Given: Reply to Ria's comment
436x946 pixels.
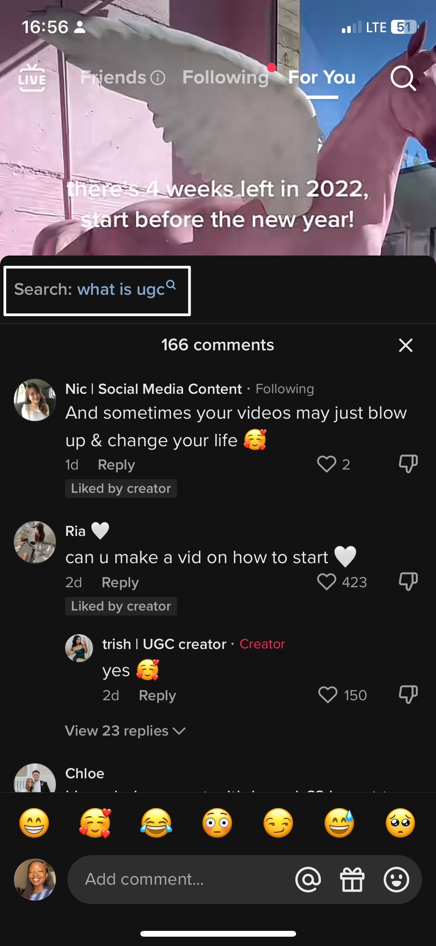Looking at the screenshot, I should (x=120, y=583).
